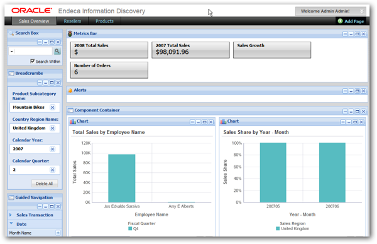The image size is (377, 244).
Task: Remove the 2007 Calendar Year breadcrumb
Action: (52, 149)
